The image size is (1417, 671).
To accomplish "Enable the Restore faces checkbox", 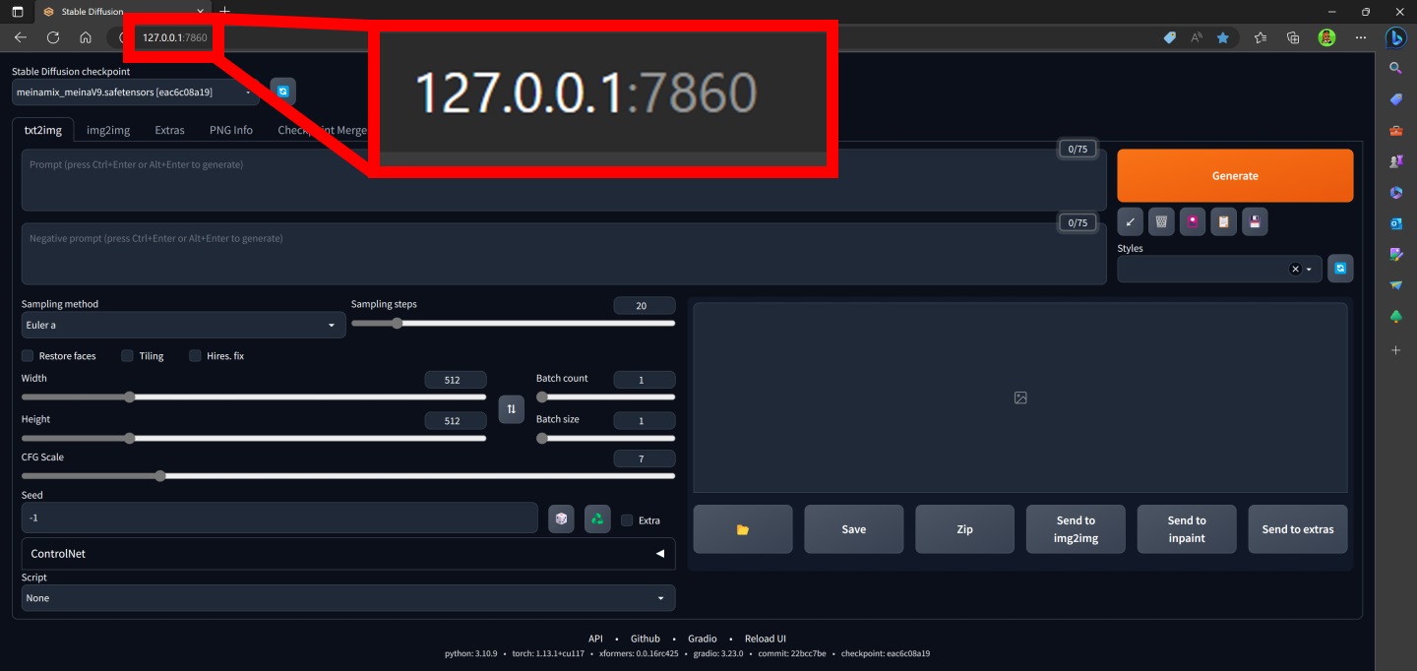I will [27, 355].
